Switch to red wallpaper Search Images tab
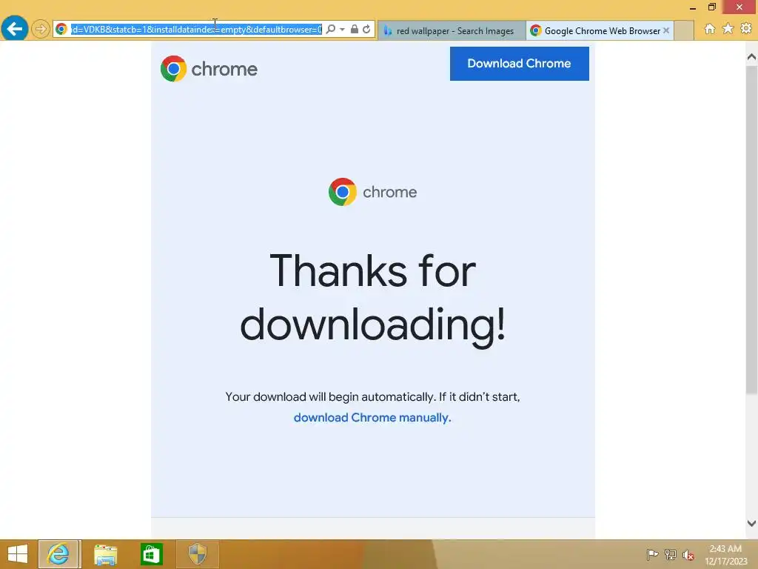758x569 pixels. 452,30
